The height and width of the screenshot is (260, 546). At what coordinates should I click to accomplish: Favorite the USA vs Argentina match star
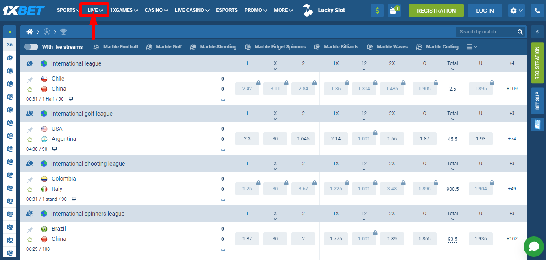30,140
